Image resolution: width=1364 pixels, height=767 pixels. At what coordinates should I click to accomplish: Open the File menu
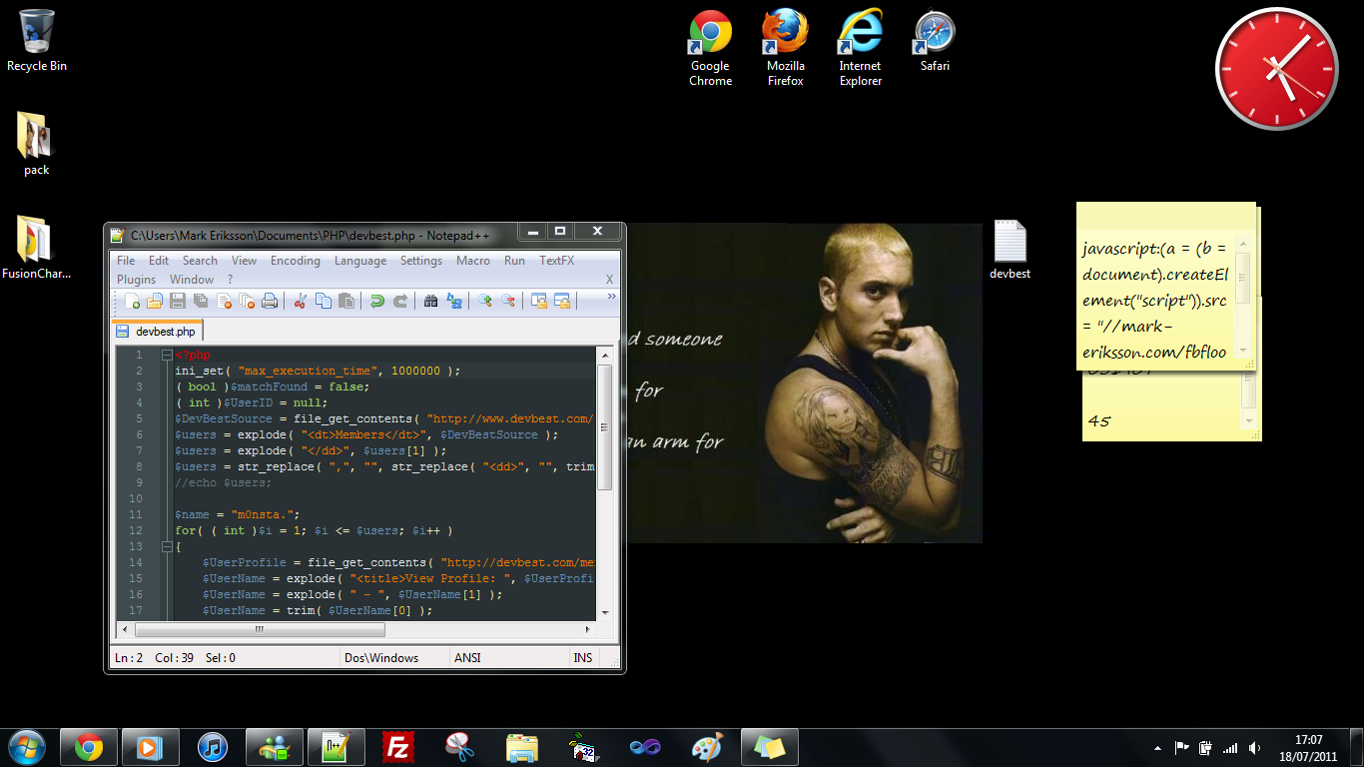pyautogui.click(x=126, y=261)
